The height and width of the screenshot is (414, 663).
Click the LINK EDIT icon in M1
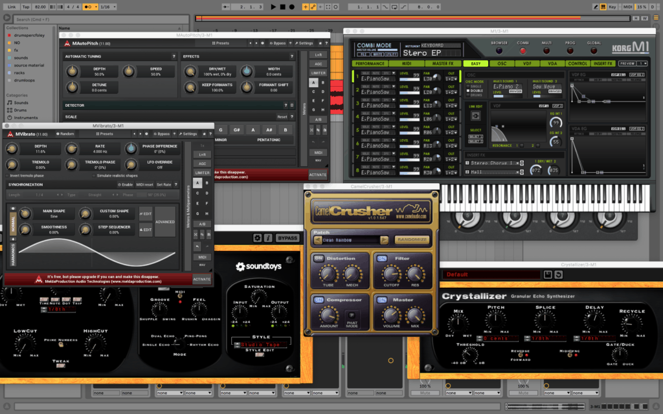476,116
